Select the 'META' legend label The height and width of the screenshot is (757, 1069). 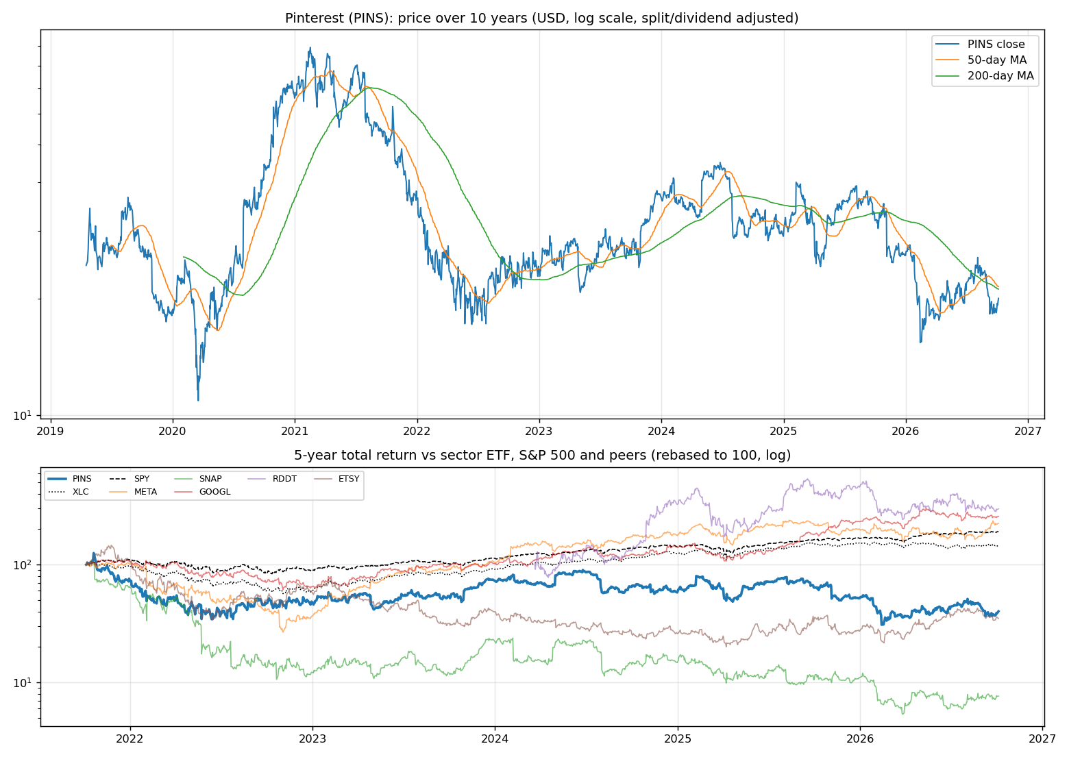(145, 492)
